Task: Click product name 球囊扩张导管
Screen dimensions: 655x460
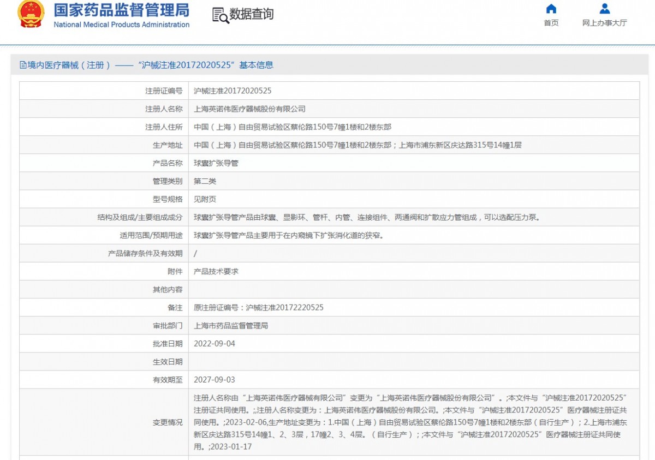Action: click(x=216, y=163)
